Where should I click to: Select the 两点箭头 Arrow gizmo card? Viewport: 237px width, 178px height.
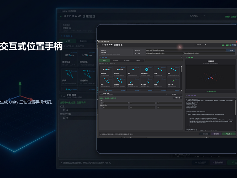click(146, 83)
